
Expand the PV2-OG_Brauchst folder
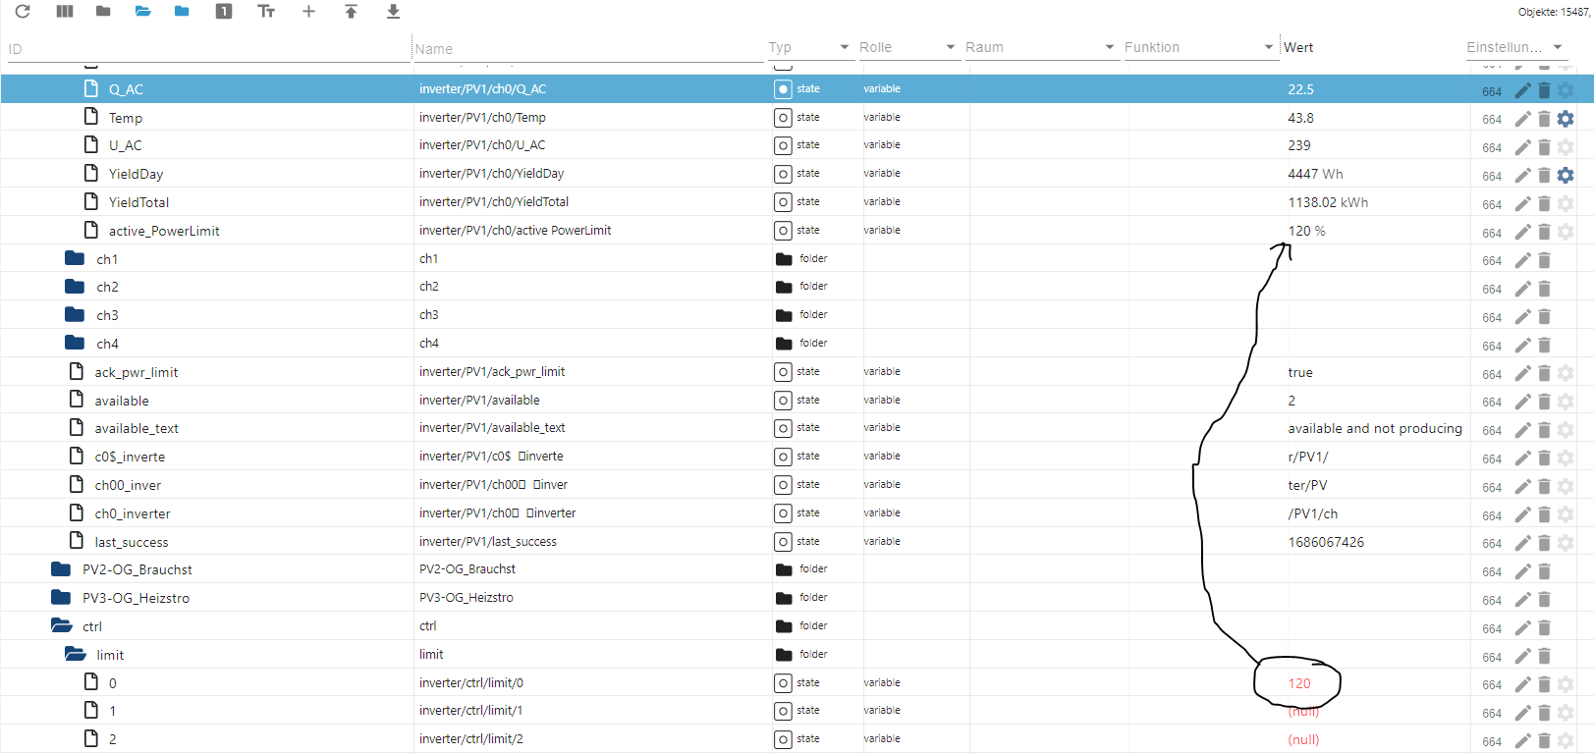click(61, 569)
